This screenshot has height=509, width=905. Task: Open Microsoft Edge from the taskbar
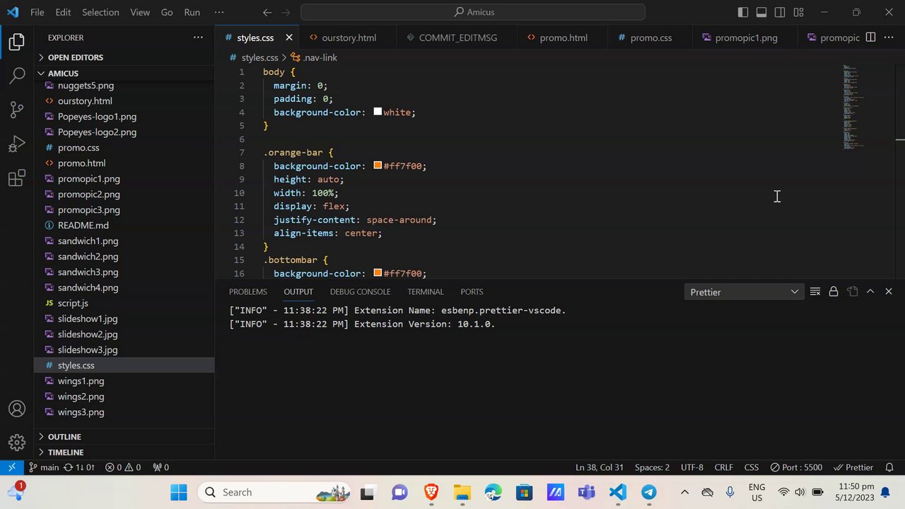pyautogui.click(x=494, y=492)
